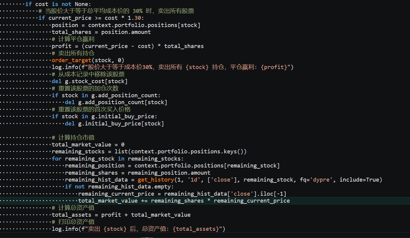Click the 'del g.add_position_count[stock]' statement
The width and height of the screenshot is (410, 238).
pyautogui.click(x=116, y=102)
